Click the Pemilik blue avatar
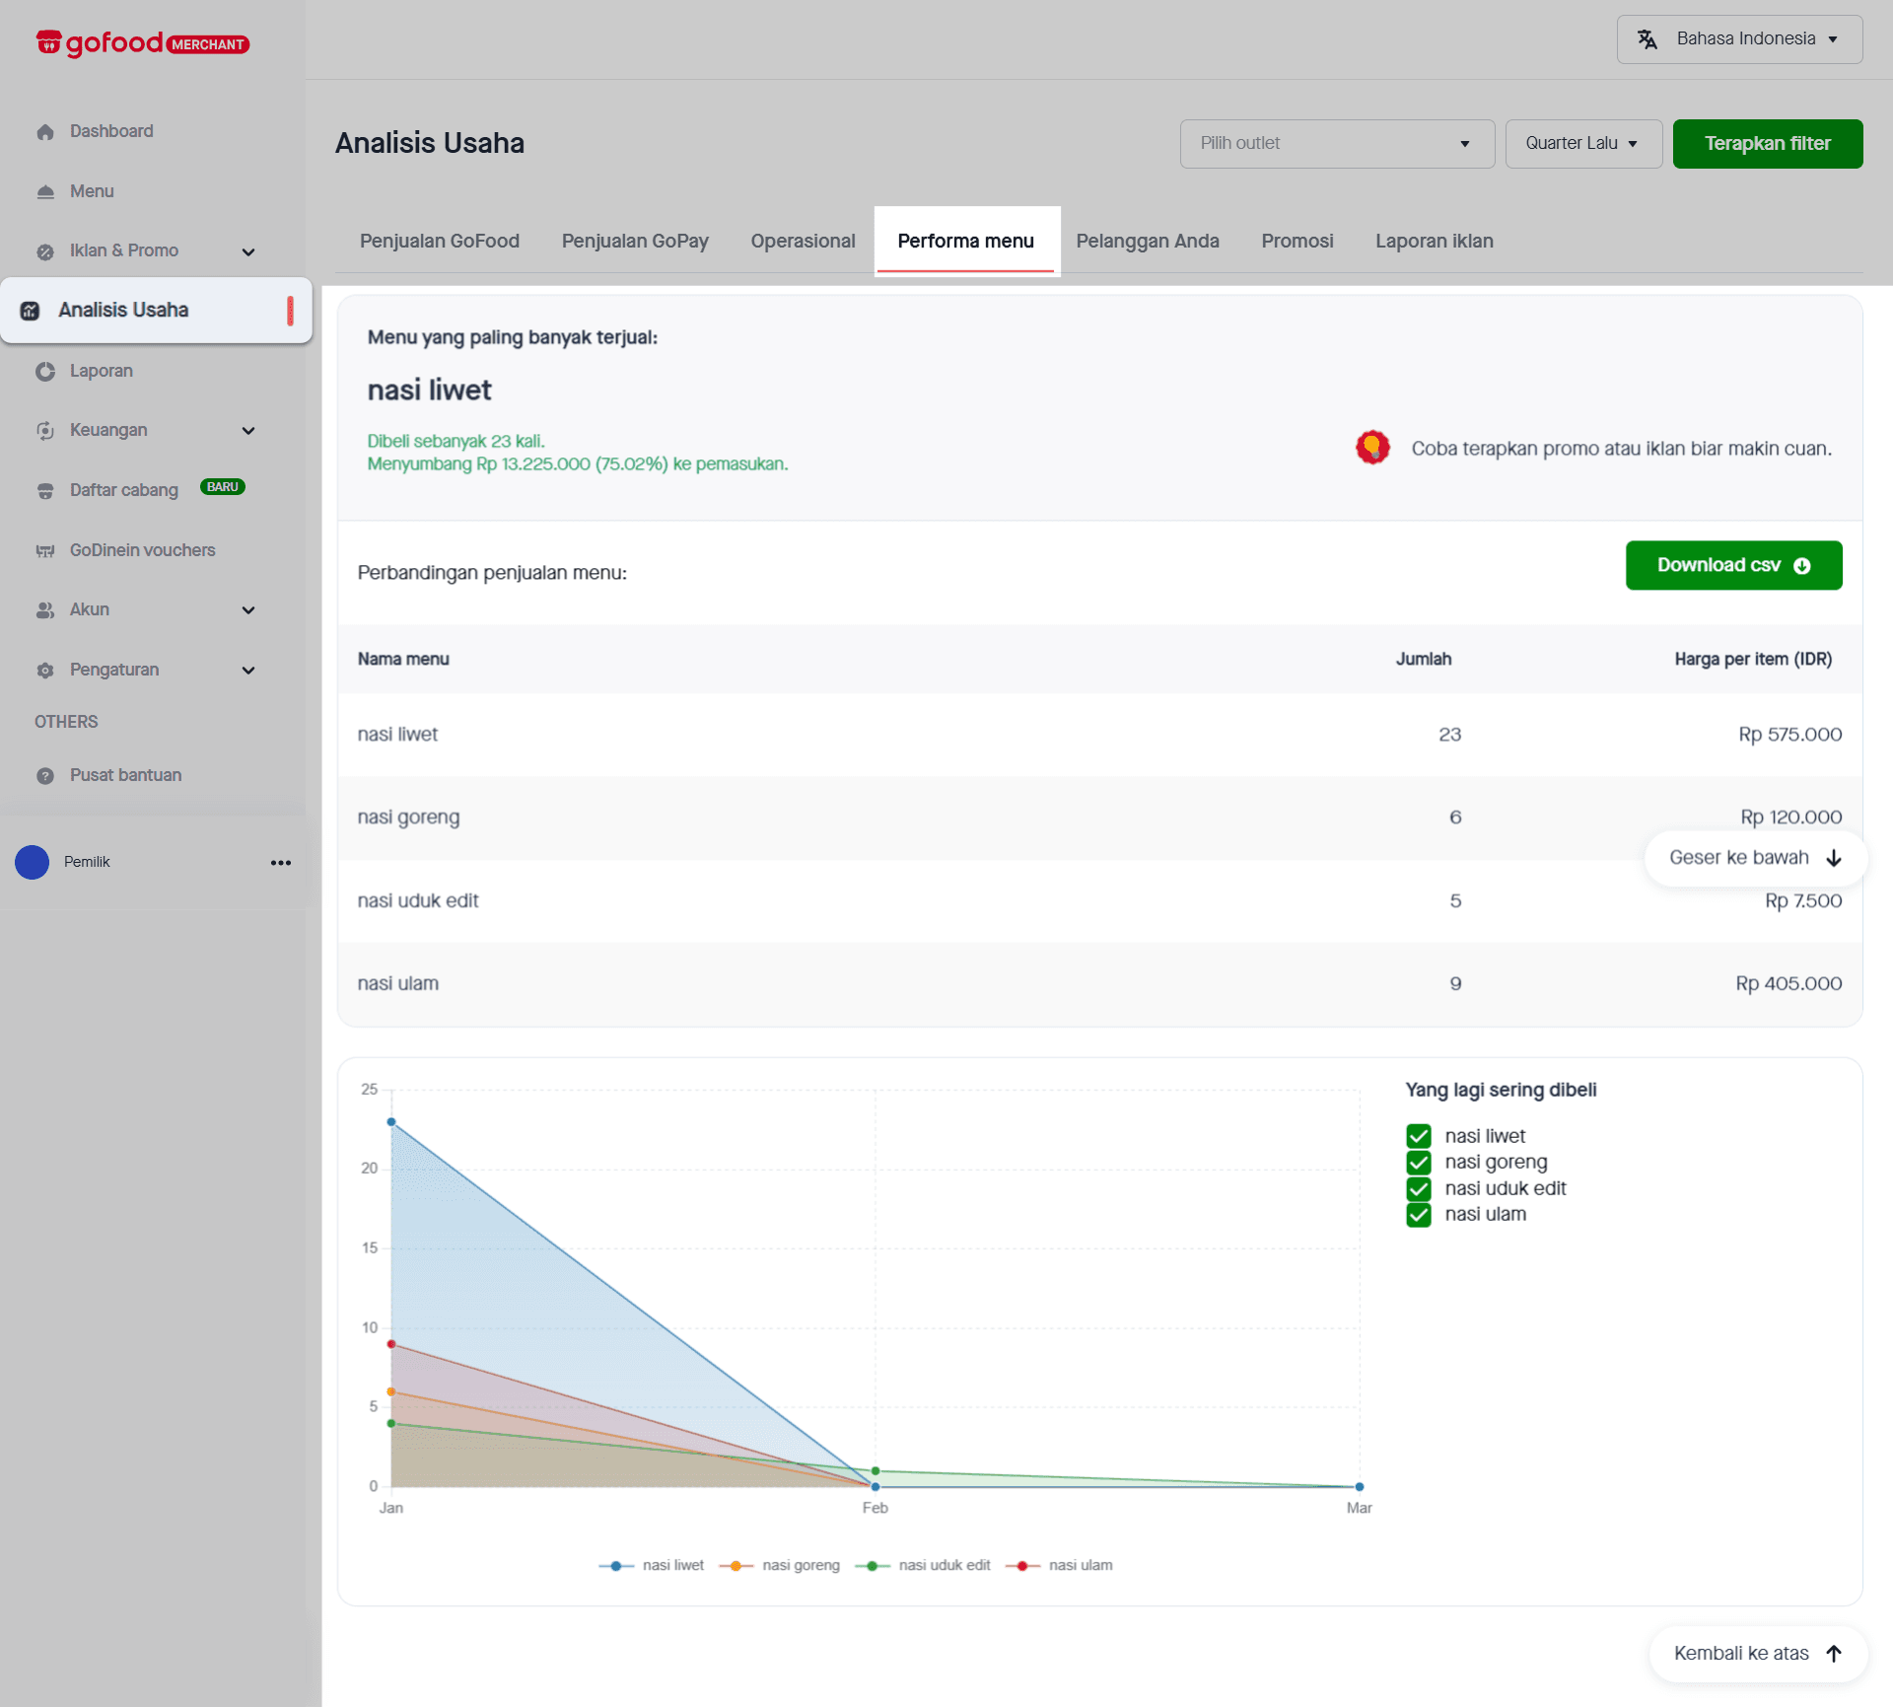The image size is (1893, 1707). point(33,862)
